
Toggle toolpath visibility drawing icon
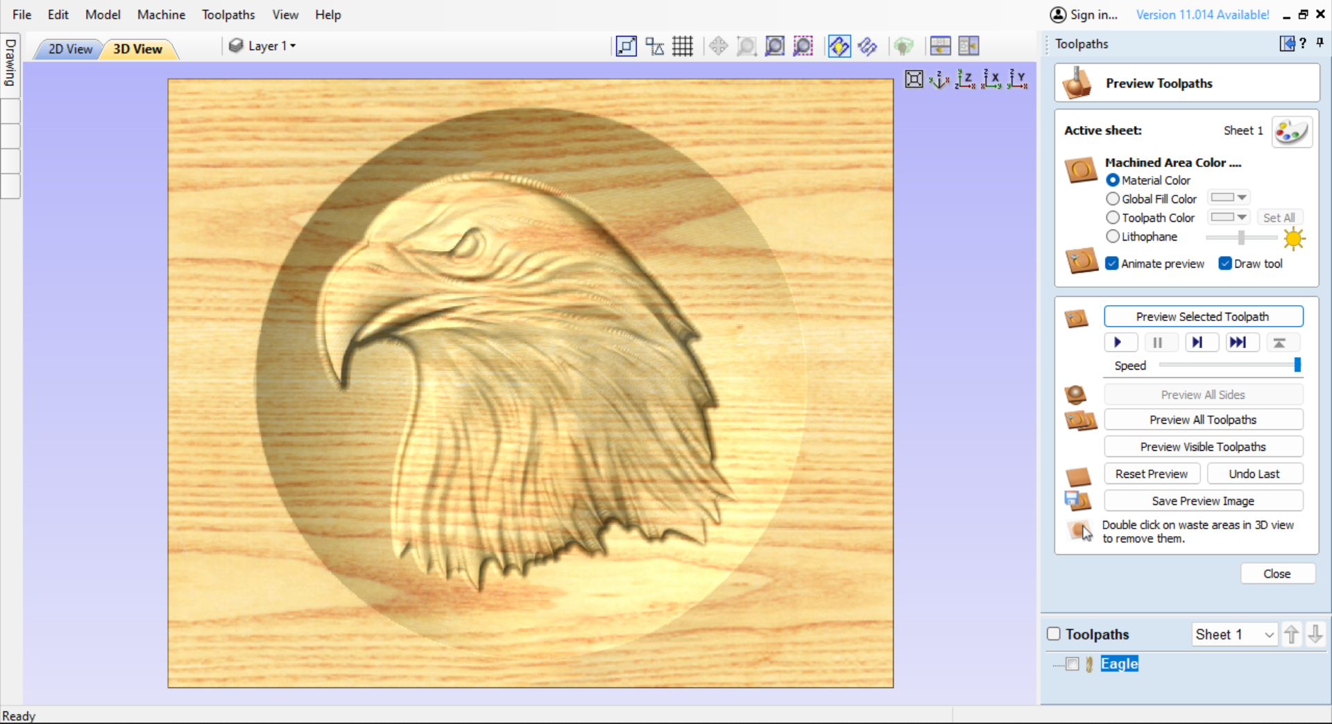839,46
